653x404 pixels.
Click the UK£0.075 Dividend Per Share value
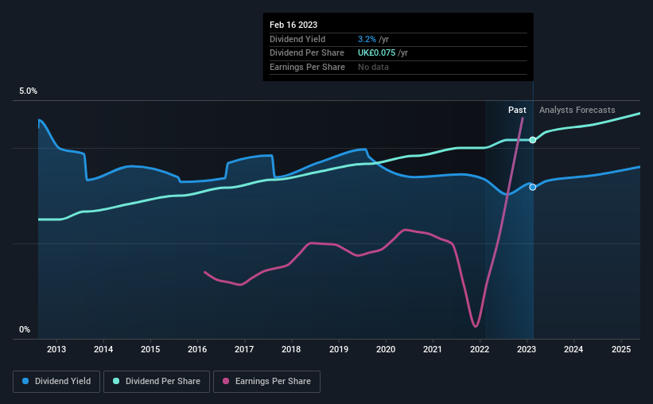(x=376, y=53)
